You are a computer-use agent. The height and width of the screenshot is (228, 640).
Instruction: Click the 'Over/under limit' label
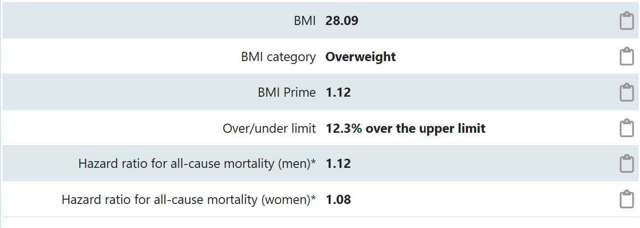(269, 128)
